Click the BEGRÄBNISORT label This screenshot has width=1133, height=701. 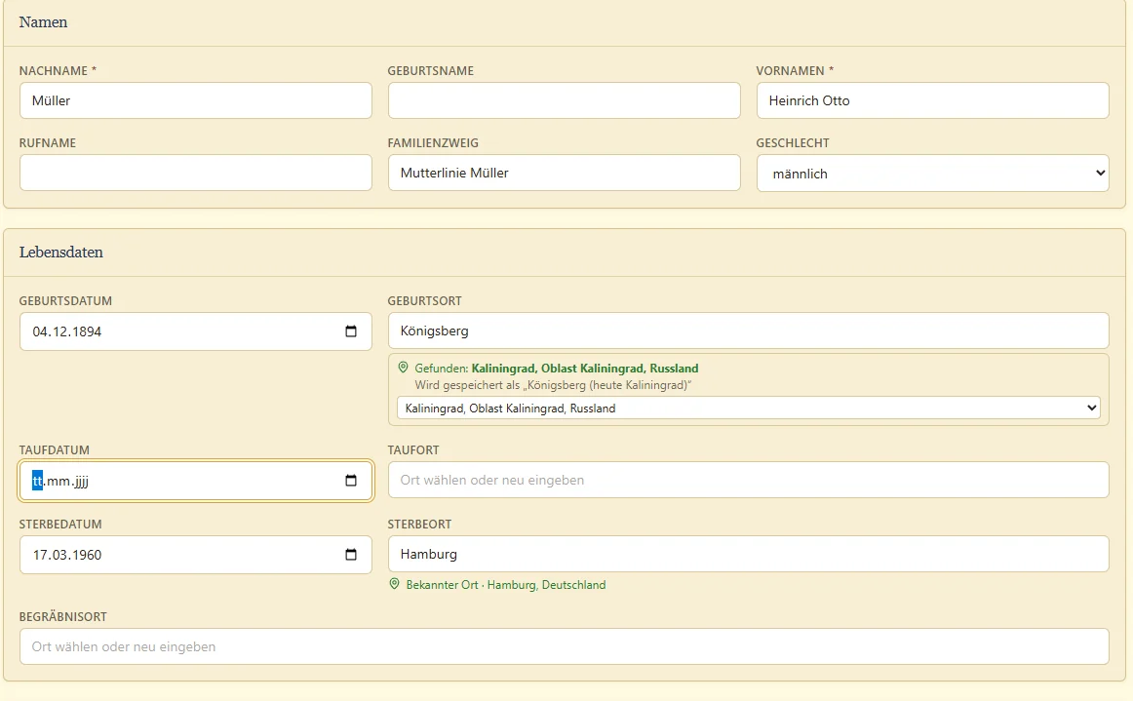(62, 617)
